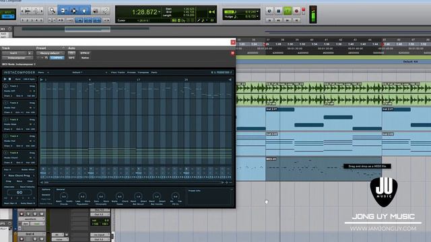Open the Nudge value dropdown arrow
431x242 pixels.
coord(257,16)
